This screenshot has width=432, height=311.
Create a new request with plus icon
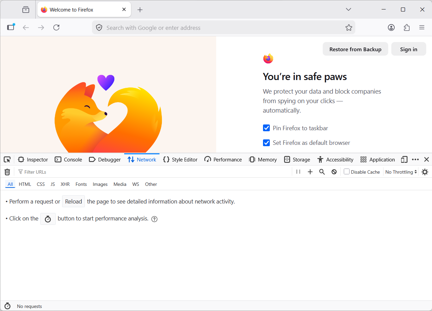[x=310, y=172]
